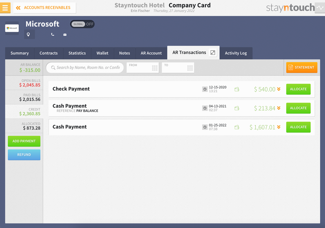Viewport: 325px width, 228px height.
Task: Click the From date field
Action: click(143, 68)
